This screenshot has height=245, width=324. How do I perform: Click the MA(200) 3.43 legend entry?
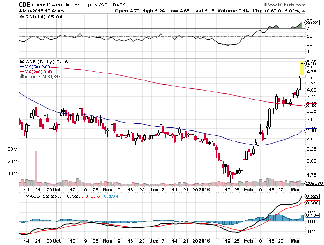pos(36,72)
